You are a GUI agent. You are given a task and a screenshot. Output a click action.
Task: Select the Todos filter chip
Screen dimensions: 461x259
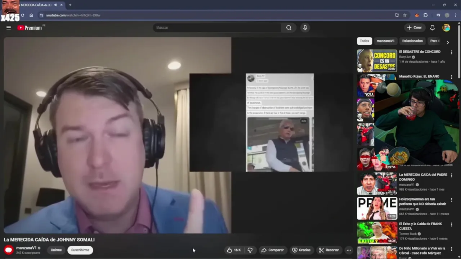[x=364, y=41]
